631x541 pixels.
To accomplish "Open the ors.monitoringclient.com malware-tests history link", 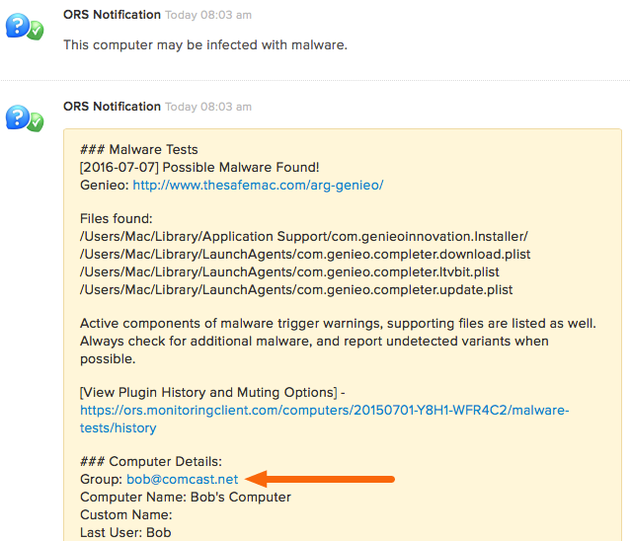I will [x=324, y=419].
